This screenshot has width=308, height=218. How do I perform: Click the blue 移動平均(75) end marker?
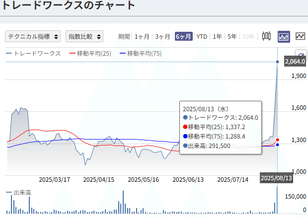tap(277, 145)
